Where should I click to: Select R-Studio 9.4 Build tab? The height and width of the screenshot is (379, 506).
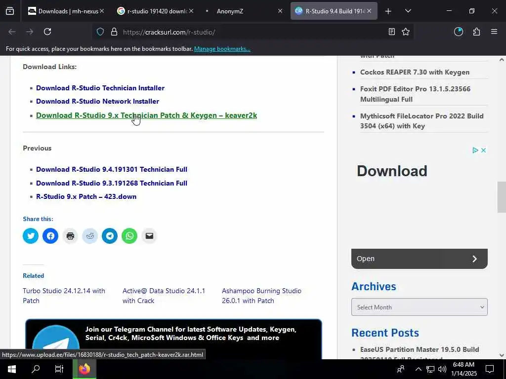click(x=334, y=11)
